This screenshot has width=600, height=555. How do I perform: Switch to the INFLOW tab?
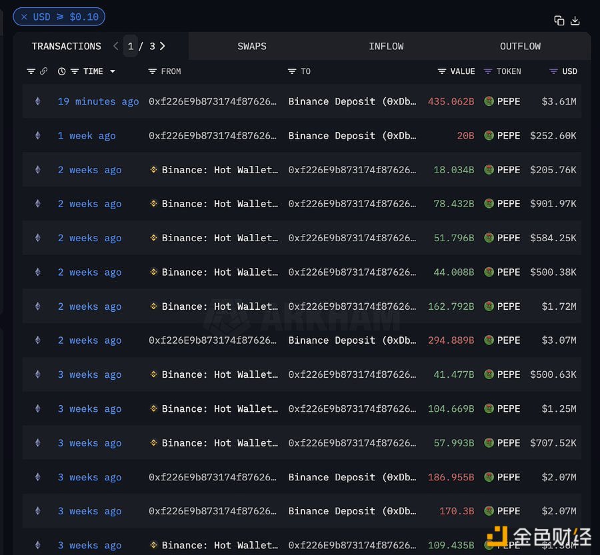[386, 46]
